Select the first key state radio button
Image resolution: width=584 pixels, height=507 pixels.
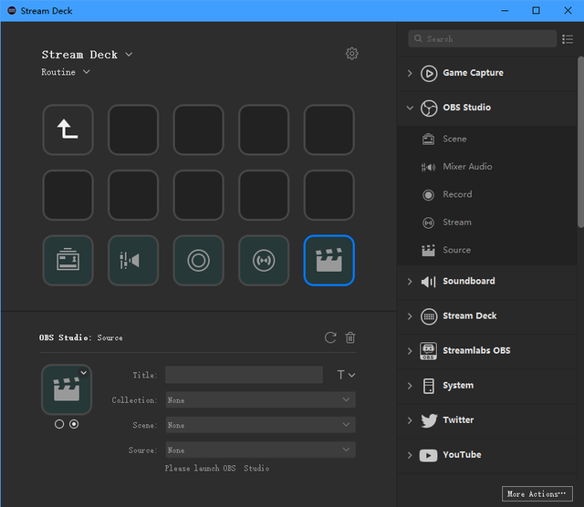coord(59,424)
